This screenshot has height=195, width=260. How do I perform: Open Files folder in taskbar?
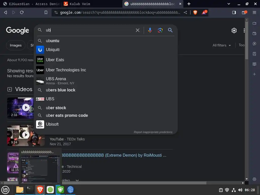point(20,190)
